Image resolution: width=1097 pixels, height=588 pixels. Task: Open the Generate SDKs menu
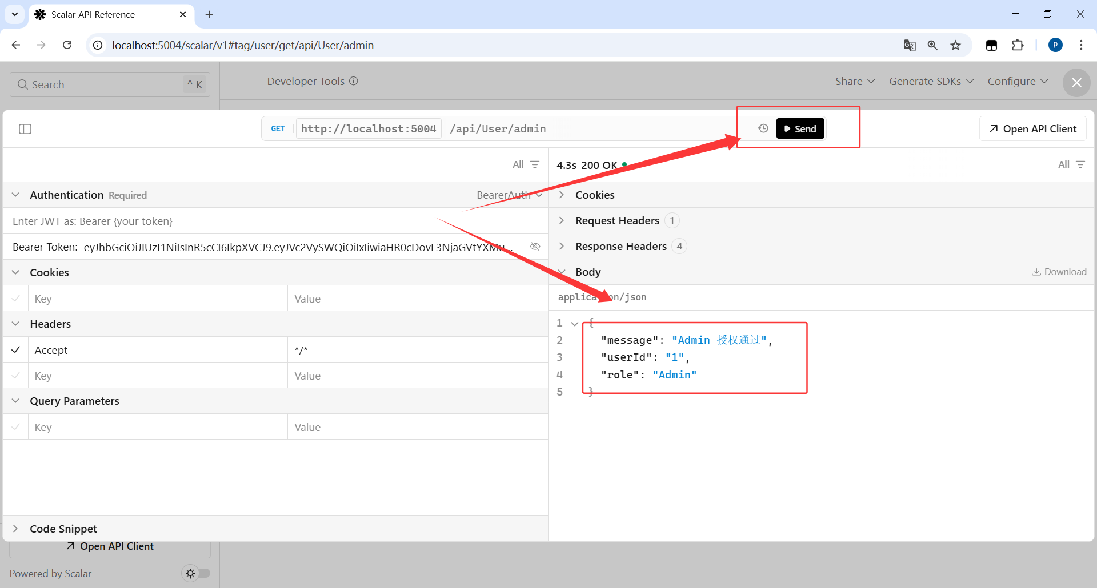pos(931,81)
